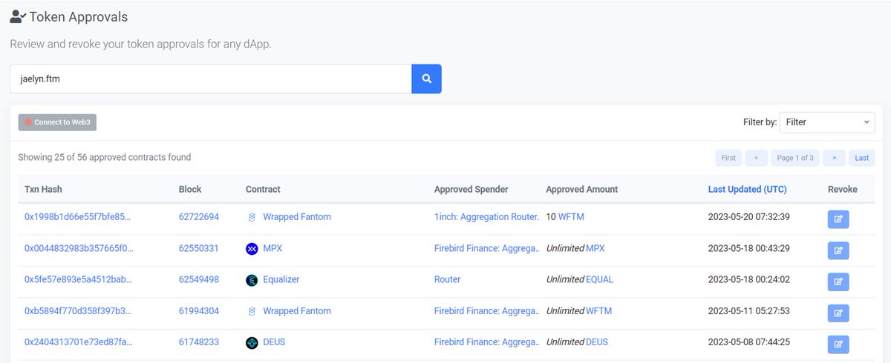Screen dimensions: 891x363
Task: Click the Connect to Web3 button
Action: (57, 122)
